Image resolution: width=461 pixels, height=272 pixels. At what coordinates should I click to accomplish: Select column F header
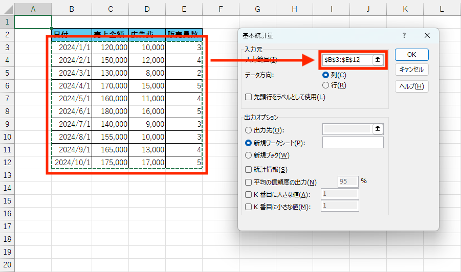221,9
